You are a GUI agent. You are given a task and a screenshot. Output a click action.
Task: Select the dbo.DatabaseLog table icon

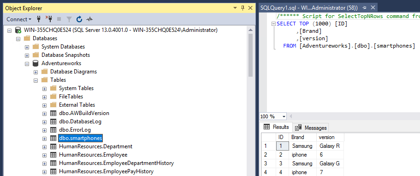pos(53,122)
